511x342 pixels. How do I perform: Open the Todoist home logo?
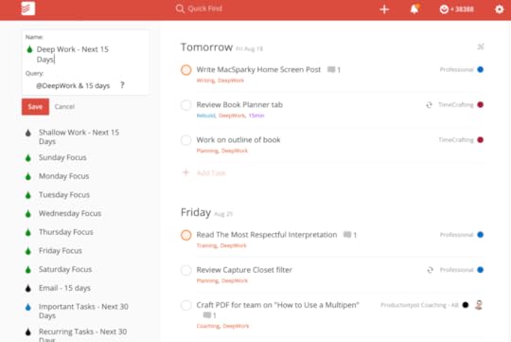[x=28, y=9]
